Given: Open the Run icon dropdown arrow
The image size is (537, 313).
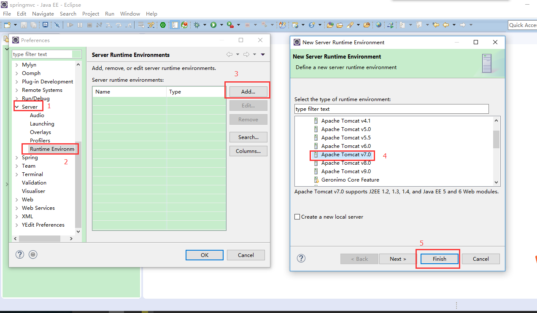Looking at the screenshot, I should (221, 25).
